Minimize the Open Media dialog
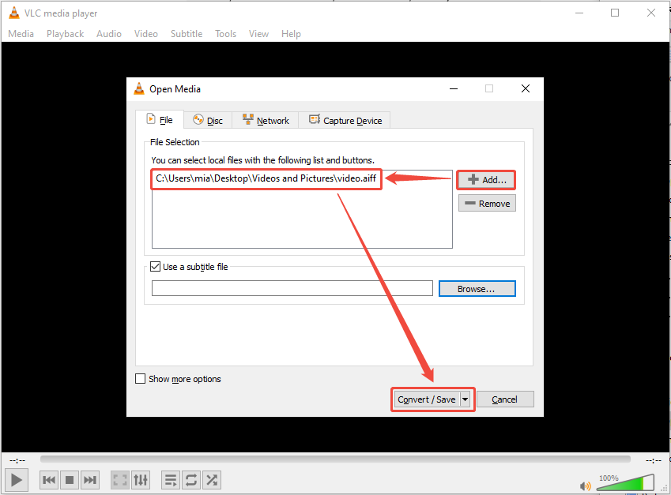671x495 pixels. click(454, 88)
